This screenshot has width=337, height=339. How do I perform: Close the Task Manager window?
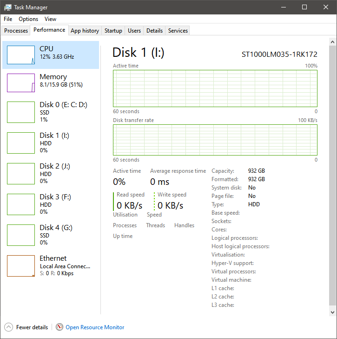point(325,7)
